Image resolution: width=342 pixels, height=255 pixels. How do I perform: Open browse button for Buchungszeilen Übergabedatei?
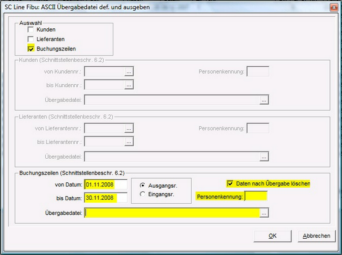264,213
